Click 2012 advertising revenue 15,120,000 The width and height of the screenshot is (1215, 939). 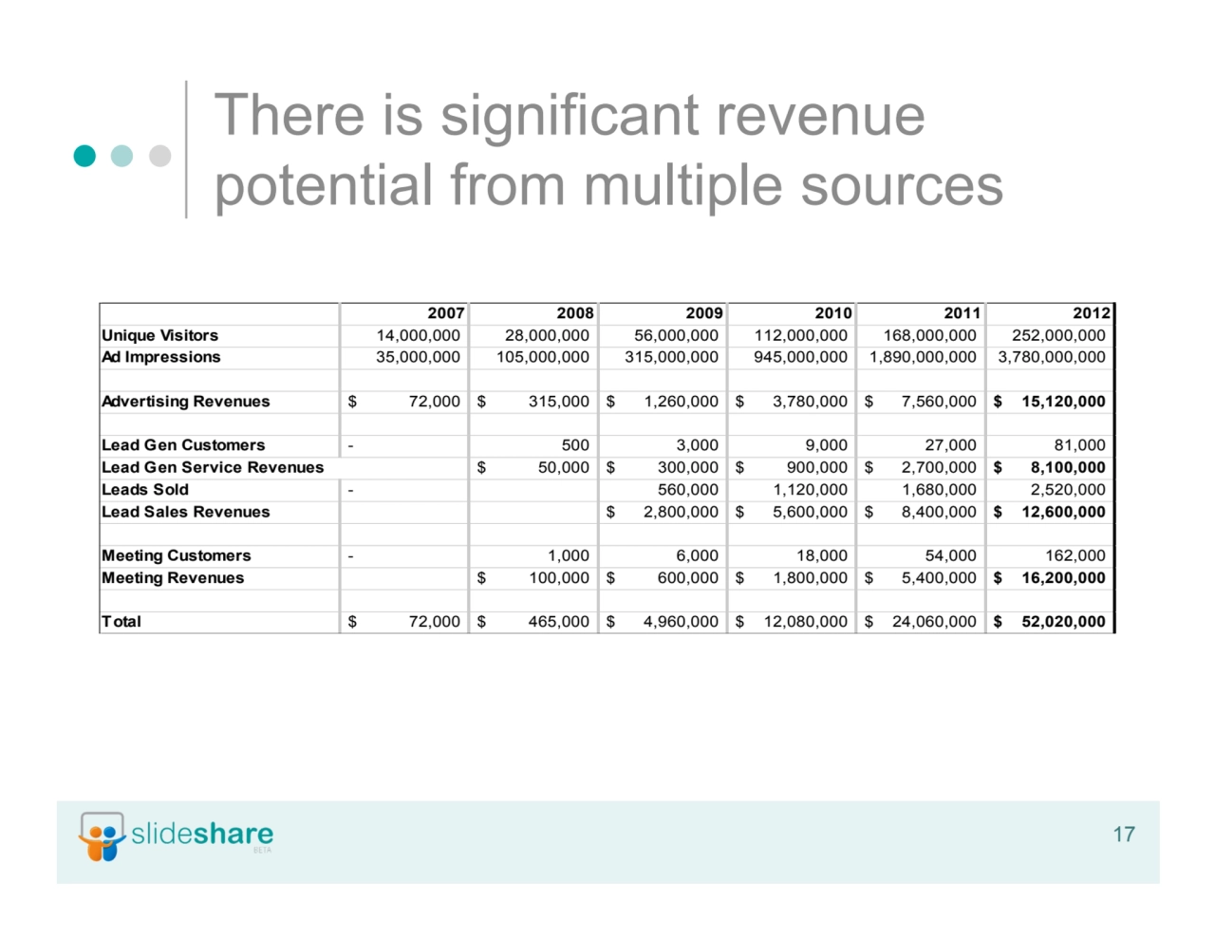(x=1063, y=402)
